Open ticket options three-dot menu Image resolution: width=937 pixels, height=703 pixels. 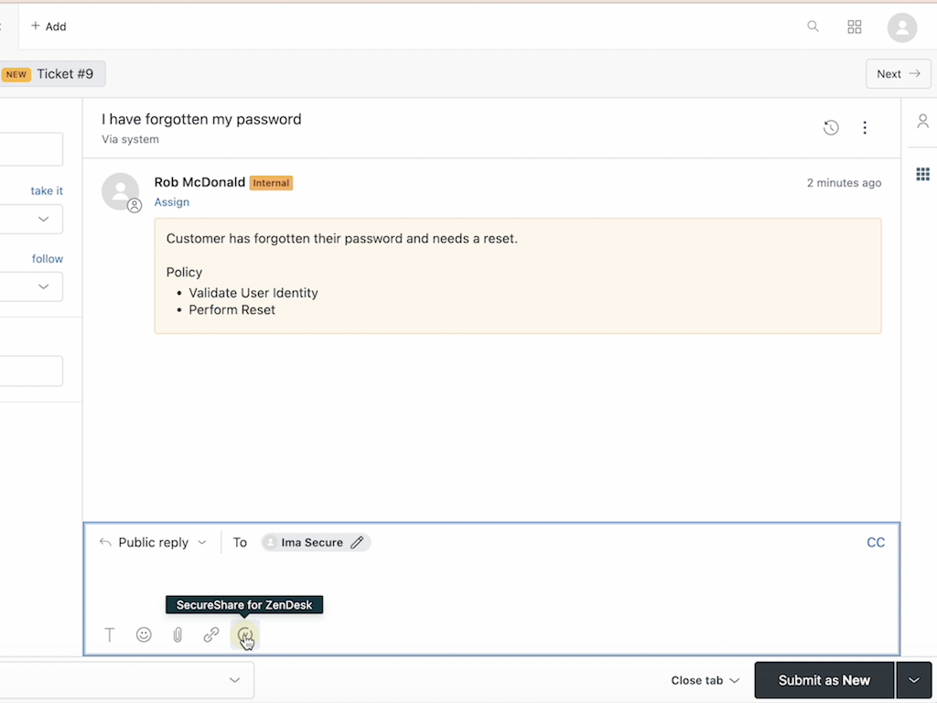click(x=865, y=128)
